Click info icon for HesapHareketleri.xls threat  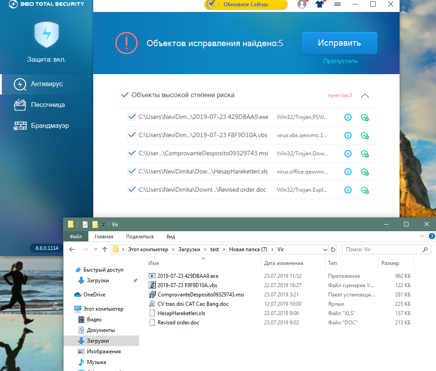pos(348,172)
